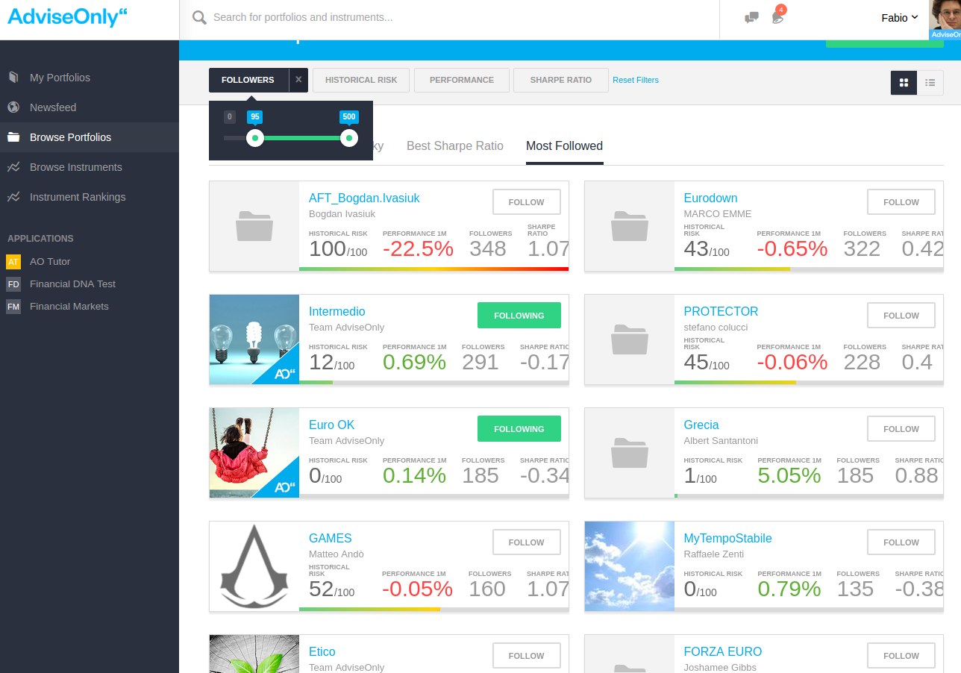The image size is (961, 673).
Task: Open the GAMES portfolio title
Action: (x=331, y=539)
